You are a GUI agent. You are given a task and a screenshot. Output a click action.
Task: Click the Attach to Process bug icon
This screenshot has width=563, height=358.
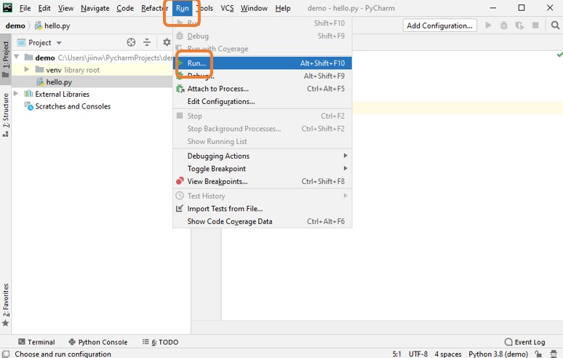[x=180, y=88]
